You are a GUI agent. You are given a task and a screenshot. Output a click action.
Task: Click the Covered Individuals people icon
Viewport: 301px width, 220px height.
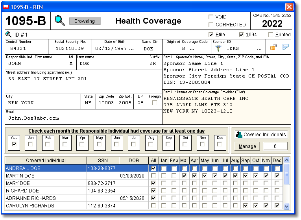(239, 135)
